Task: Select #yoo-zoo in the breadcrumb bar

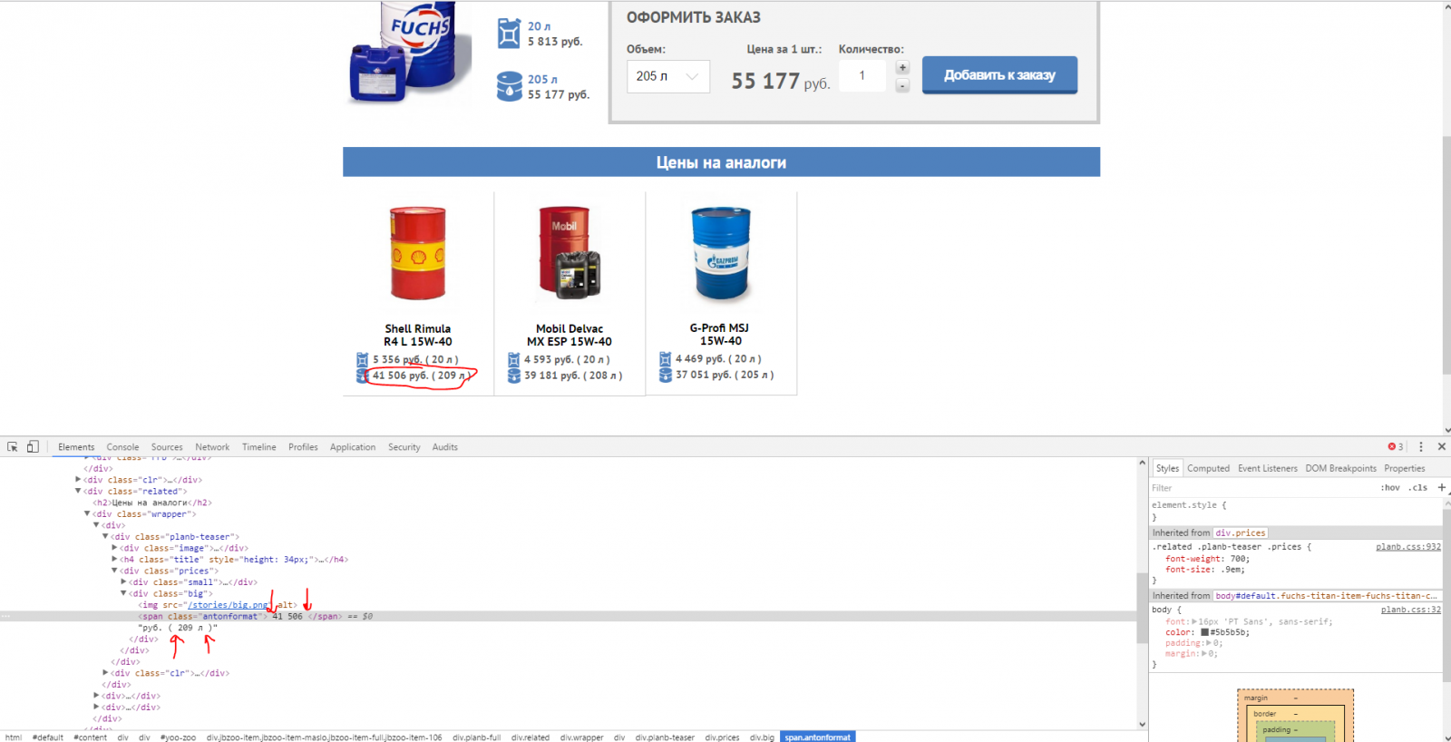Action: pos(178,737)
